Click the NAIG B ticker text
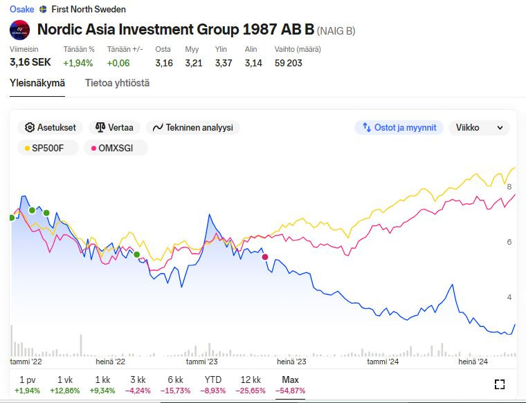The height and width of the screenshot is (403, 526). 336,31
